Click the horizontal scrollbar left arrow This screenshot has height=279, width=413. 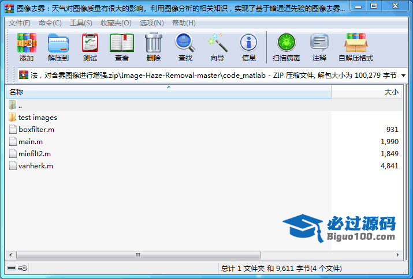click(x=10, y=255)
